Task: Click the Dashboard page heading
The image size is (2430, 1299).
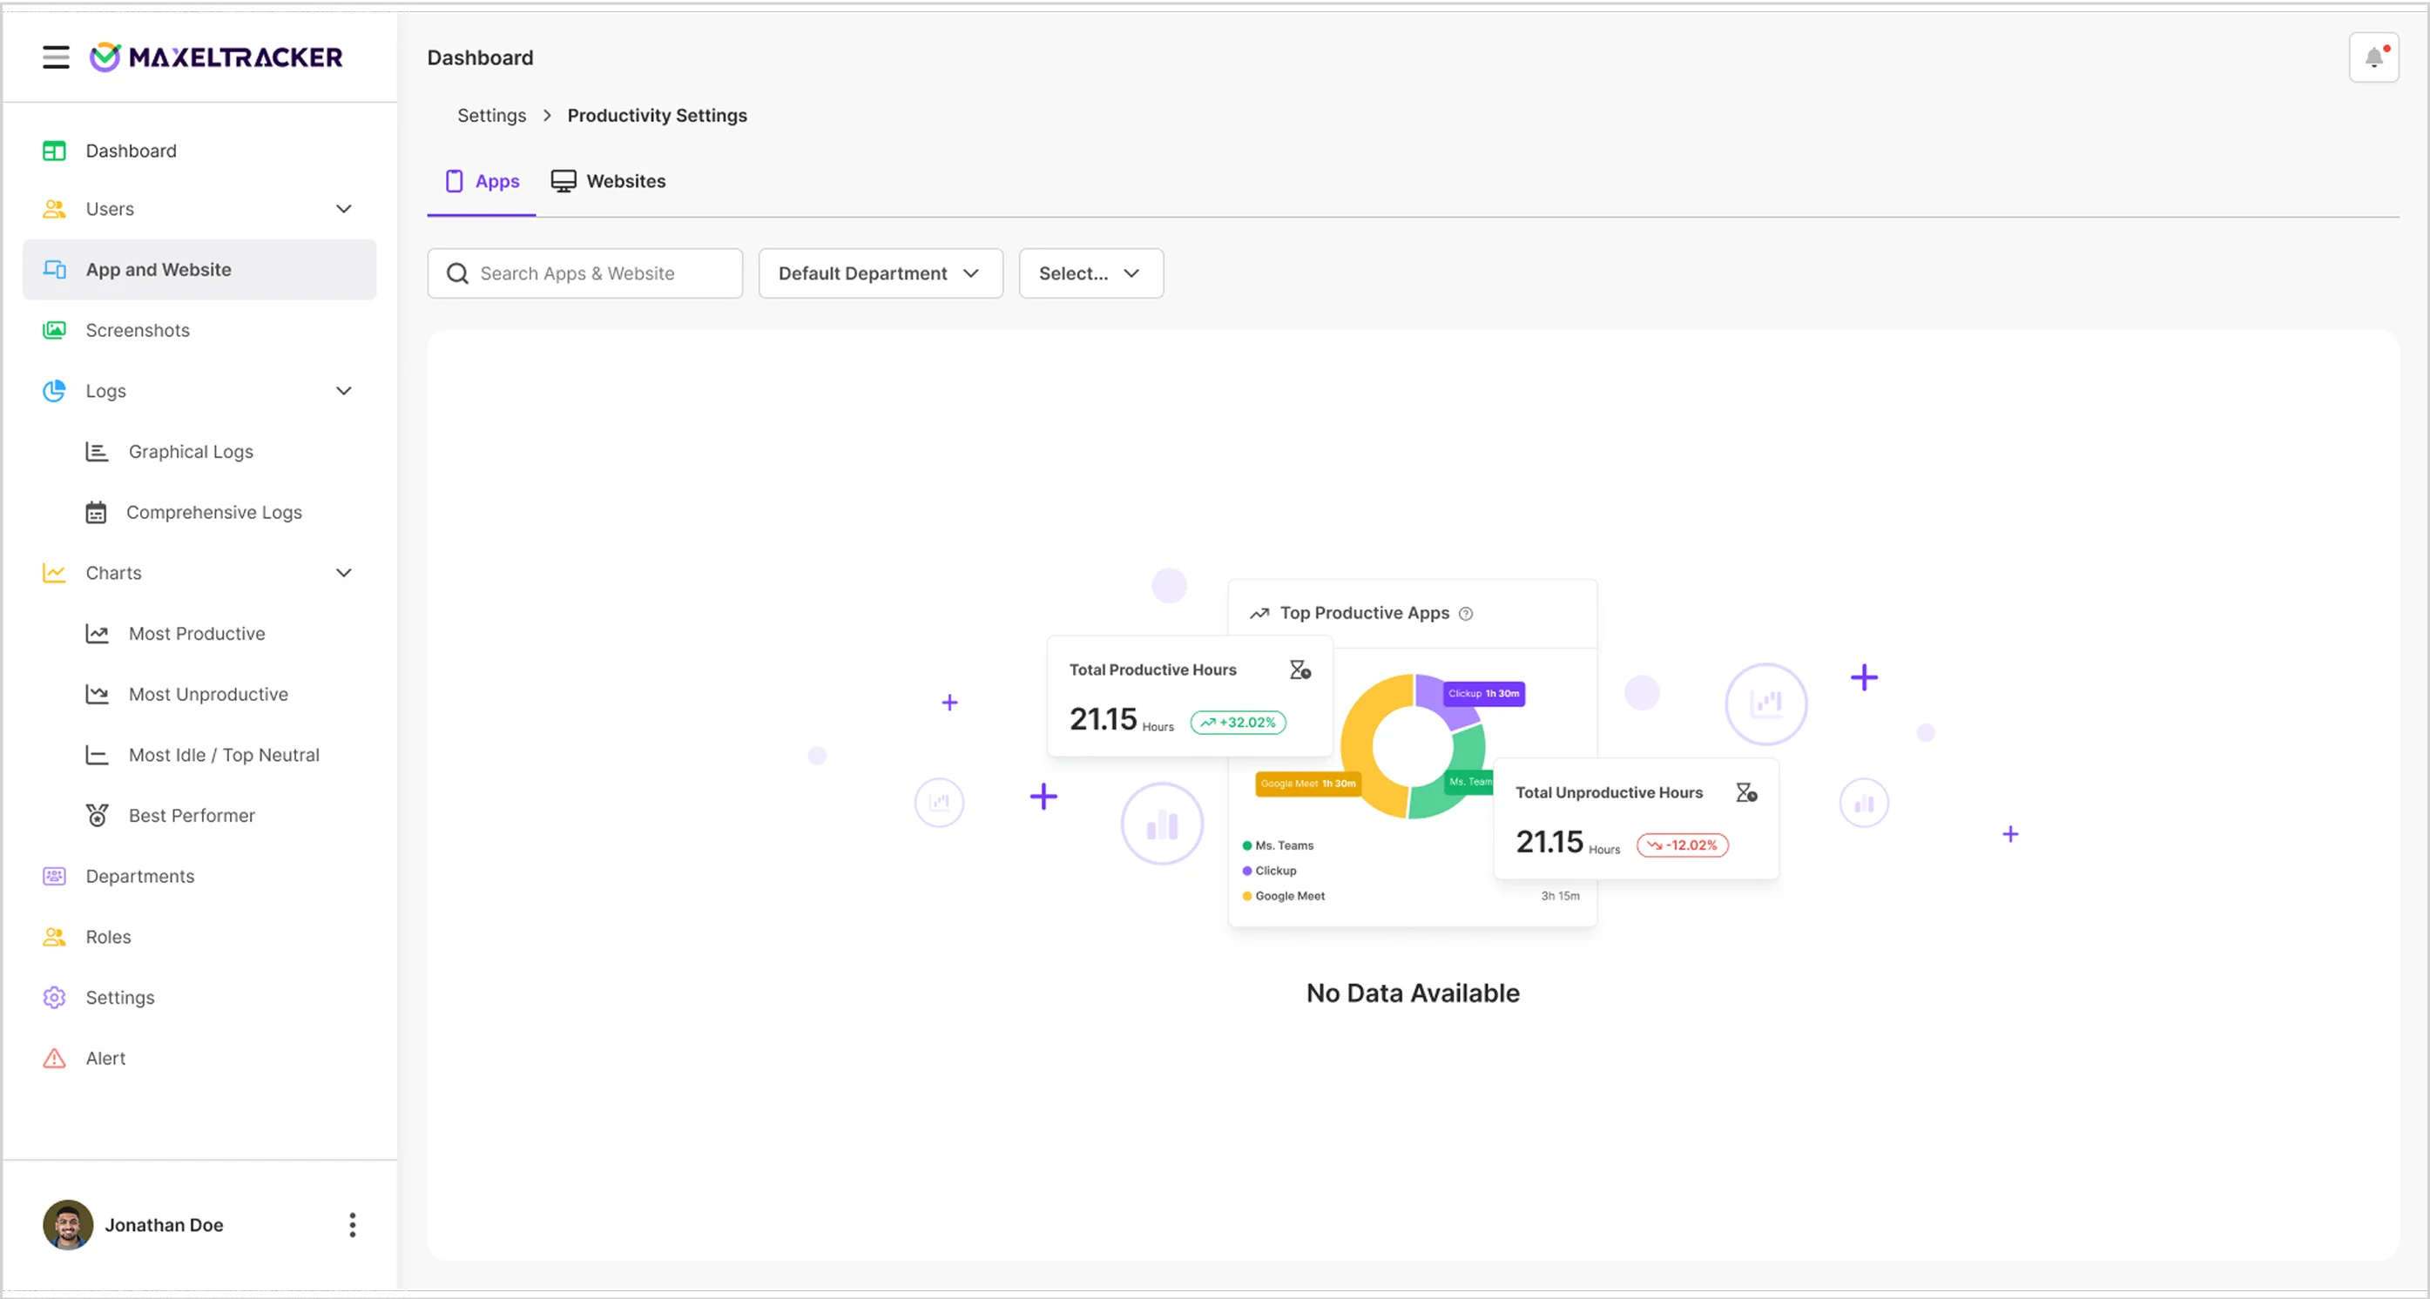Action: click(480, 57)
